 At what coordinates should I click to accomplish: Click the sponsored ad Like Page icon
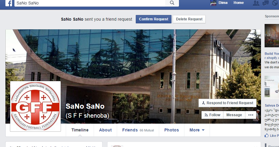click(267, 136)
